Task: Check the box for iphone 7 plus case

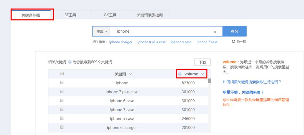Action: 62,91
